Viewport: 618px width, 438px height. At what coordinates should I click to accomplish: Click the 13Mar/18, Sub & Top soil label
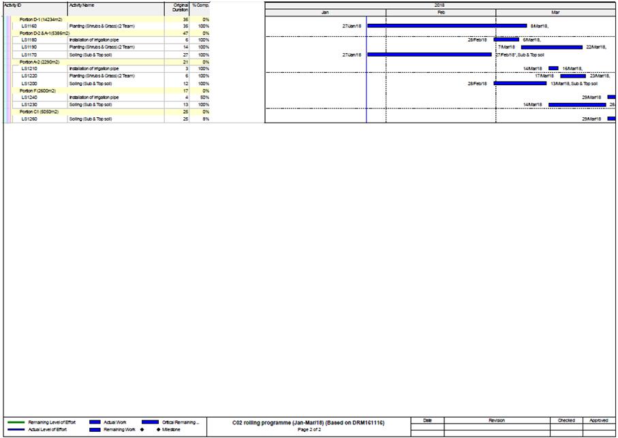click(574, 84)
